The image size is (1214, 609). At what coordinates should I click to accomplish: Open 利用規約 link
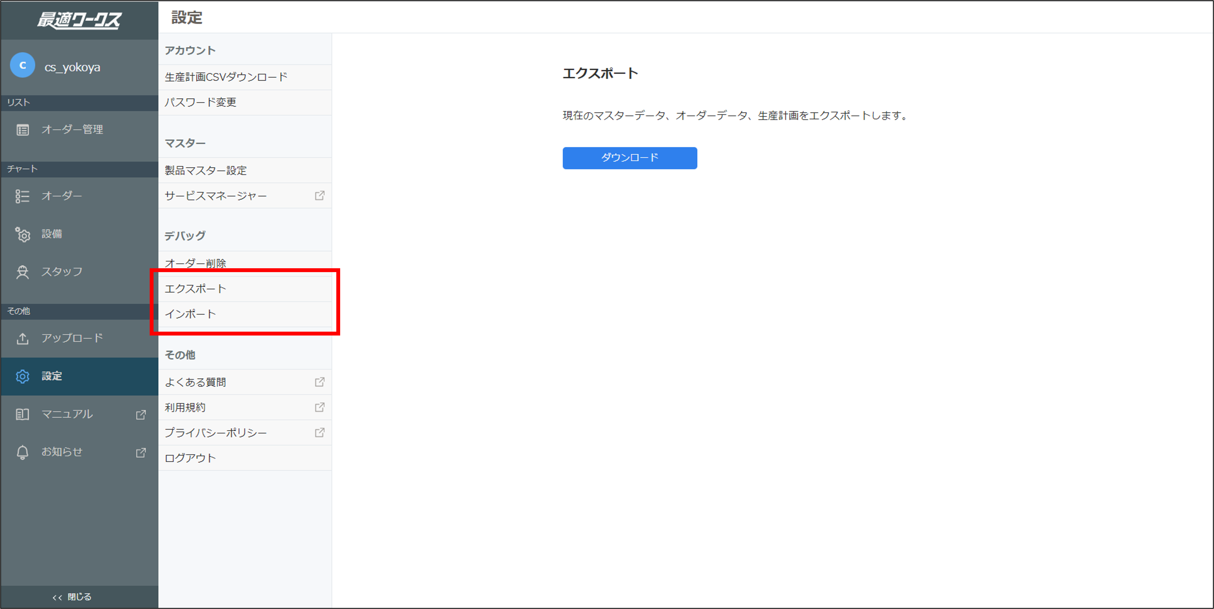point(245,407)
